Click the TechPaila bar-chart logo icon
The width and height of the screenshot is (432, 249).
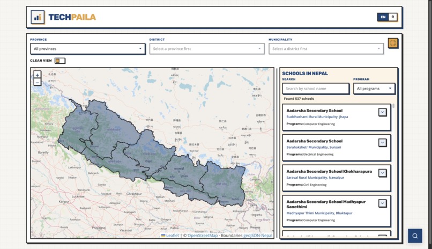38,17
